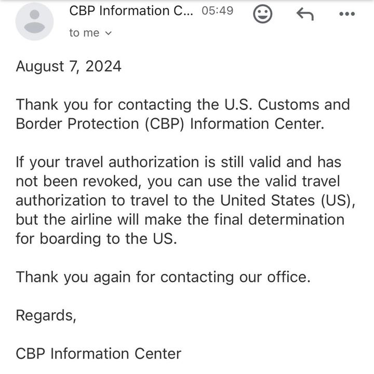The image size is (374, 374).
Task: Open the sender's profile avatar
Action: (x=34, y=21)
